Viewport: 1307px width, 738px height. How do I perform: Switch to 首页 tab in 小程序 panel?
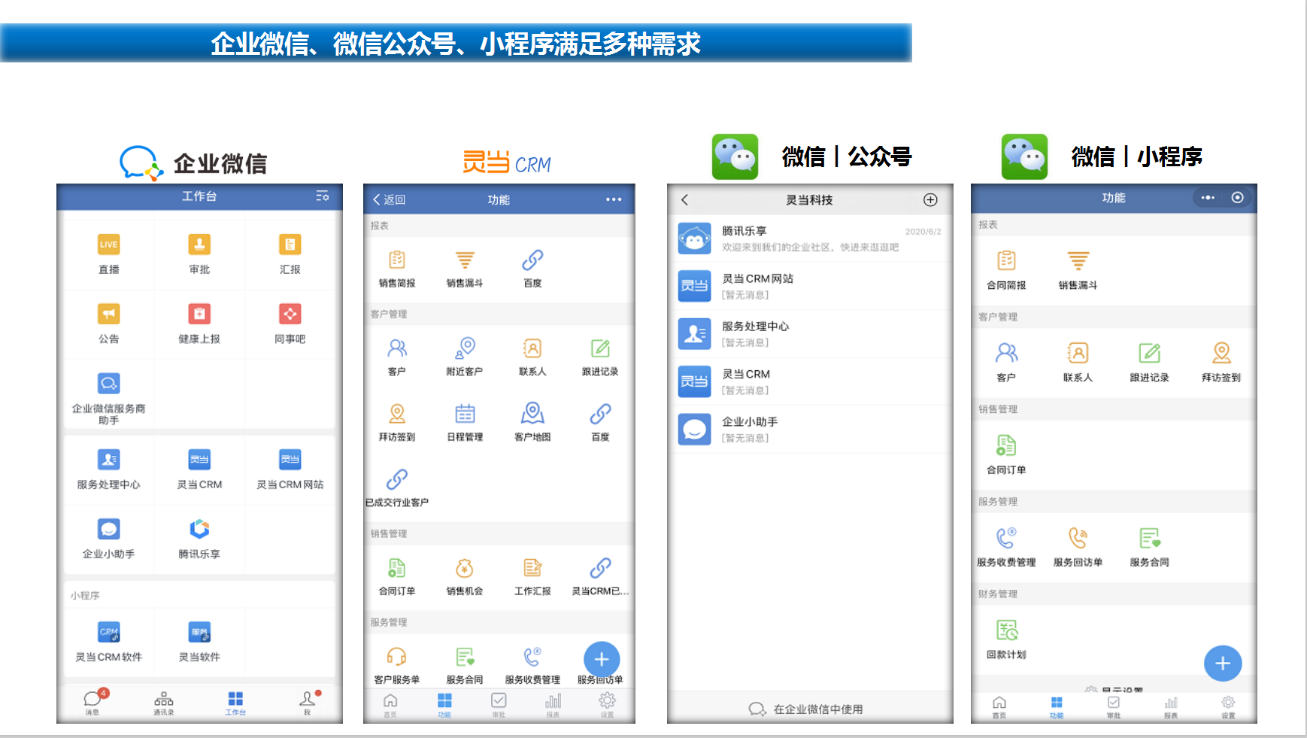(999, 706)
